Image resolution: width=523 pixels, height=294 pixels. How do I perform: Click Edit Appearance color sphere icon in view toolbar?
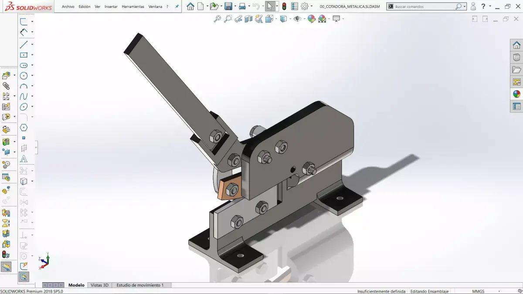click(311, 19)
